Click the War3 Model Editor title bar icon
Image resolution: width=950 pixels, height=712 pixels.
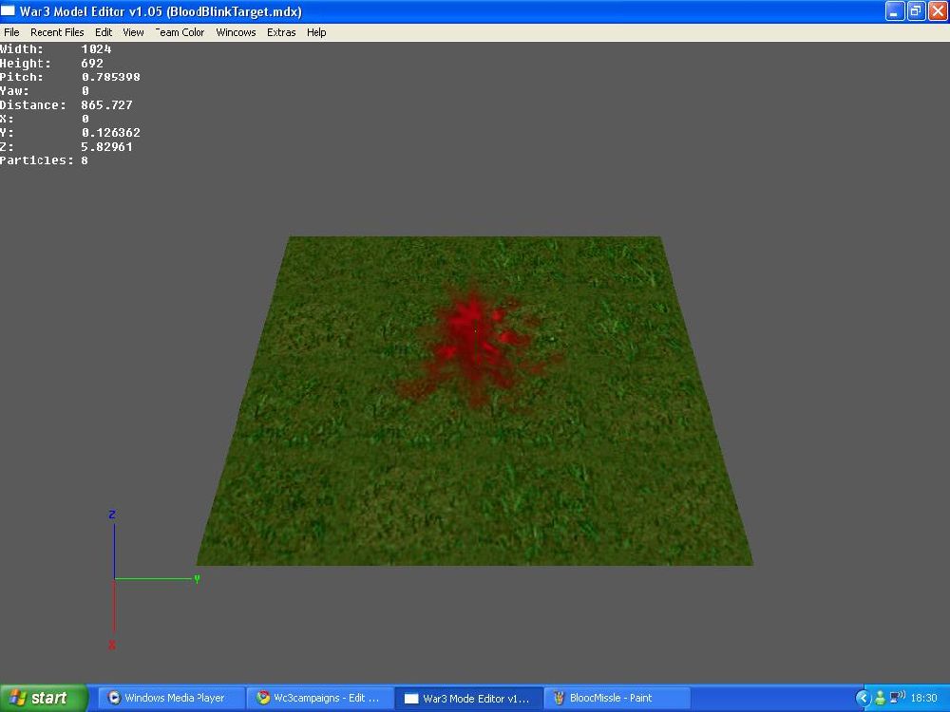[x=9, y=11]
